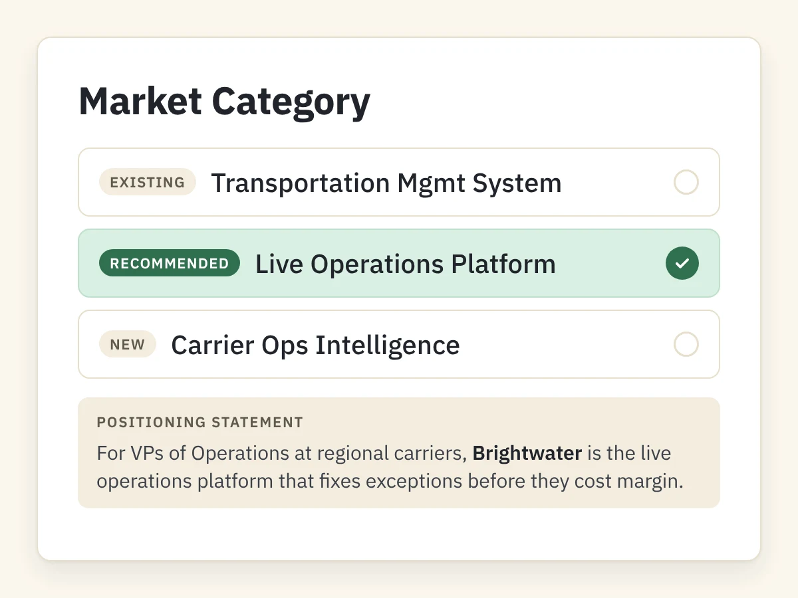The width and height of the screenshot is (798, 598).
Task: Click the line ending with cost margin
Action: click(390, 481)
